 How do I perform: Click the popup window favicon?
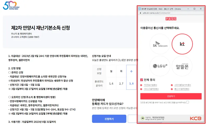(x=140, y=9)
